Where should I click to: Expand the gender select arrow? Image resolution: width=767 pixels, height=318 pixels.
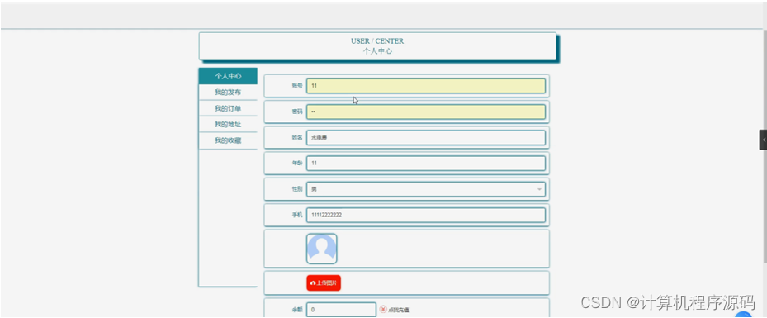pos(539,189)
